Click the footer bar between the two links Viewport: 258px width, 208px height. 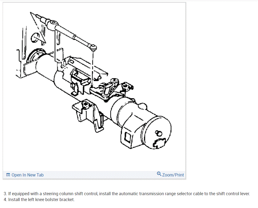pyautogui.click(x=100, y=175)
